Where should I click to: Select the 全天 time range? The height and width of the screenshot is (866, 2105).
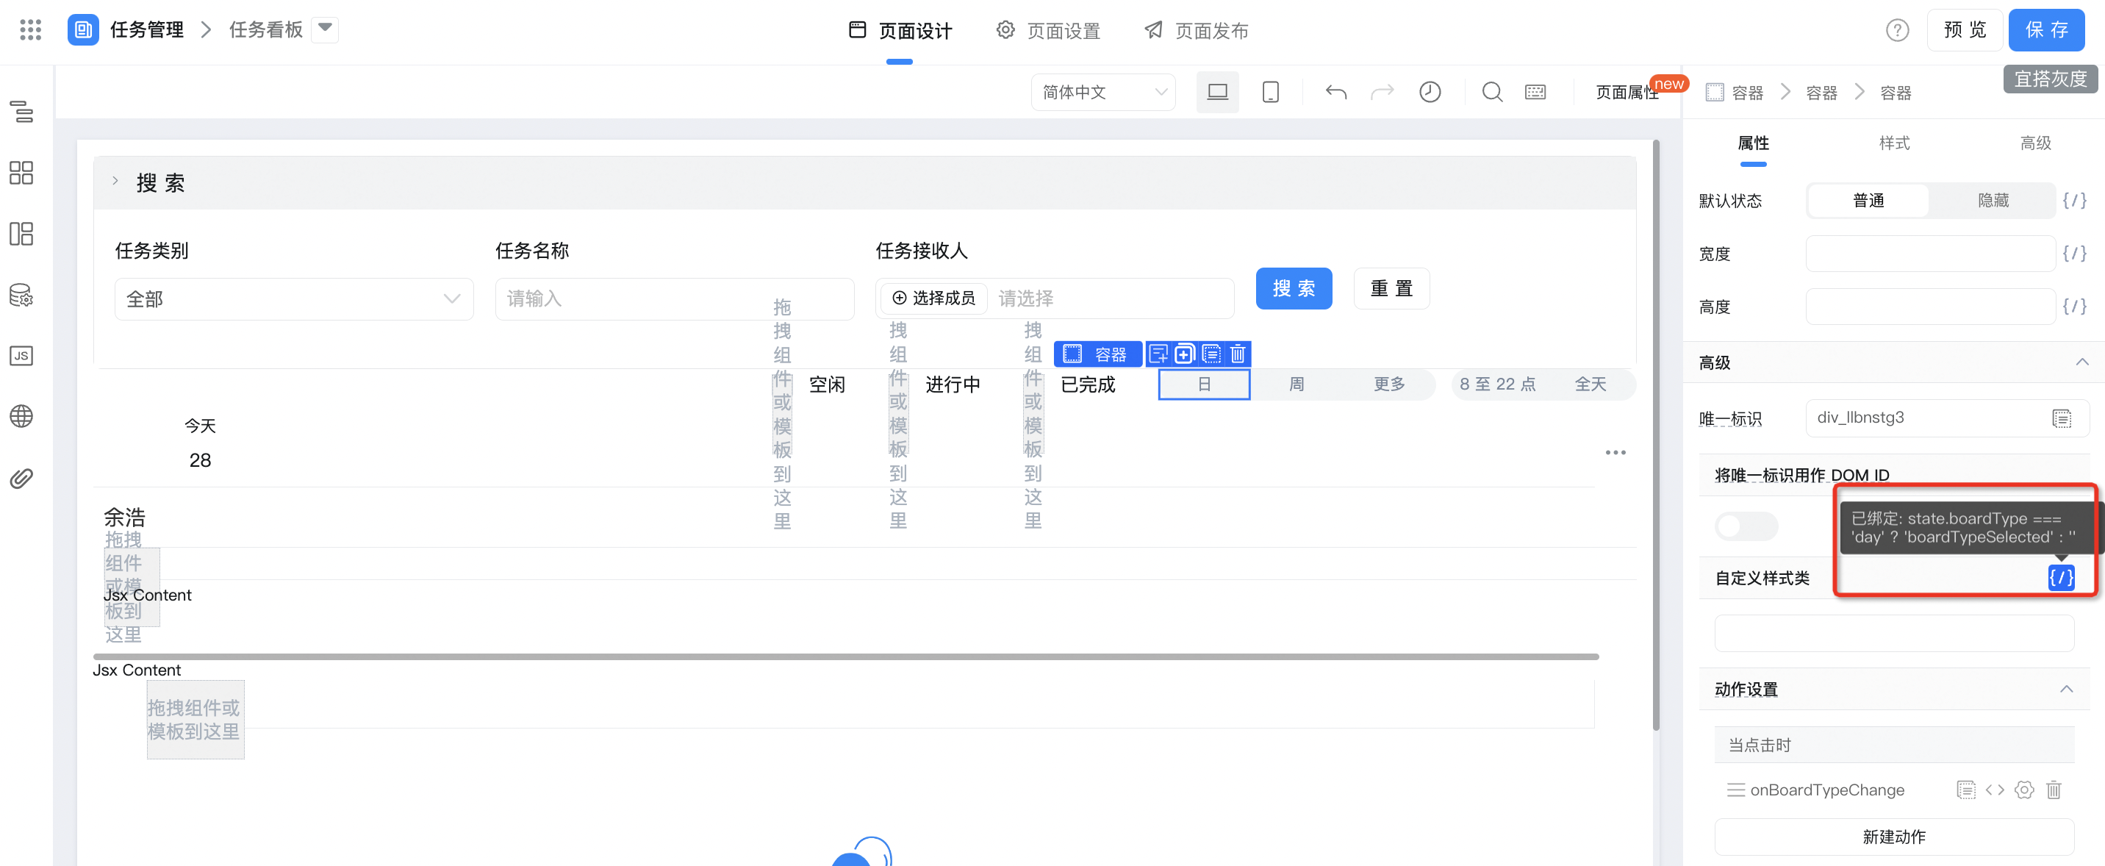coord(1591,384)
